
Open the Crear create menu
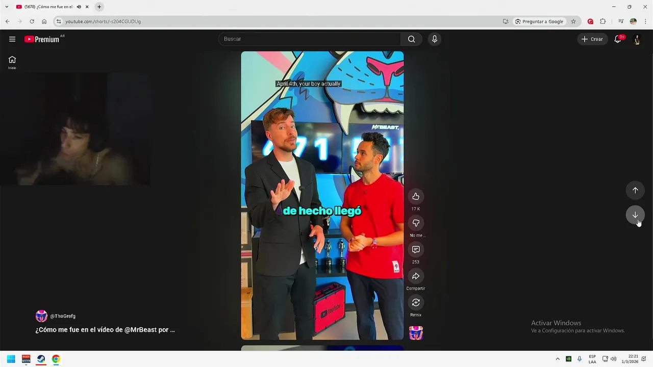592,39
